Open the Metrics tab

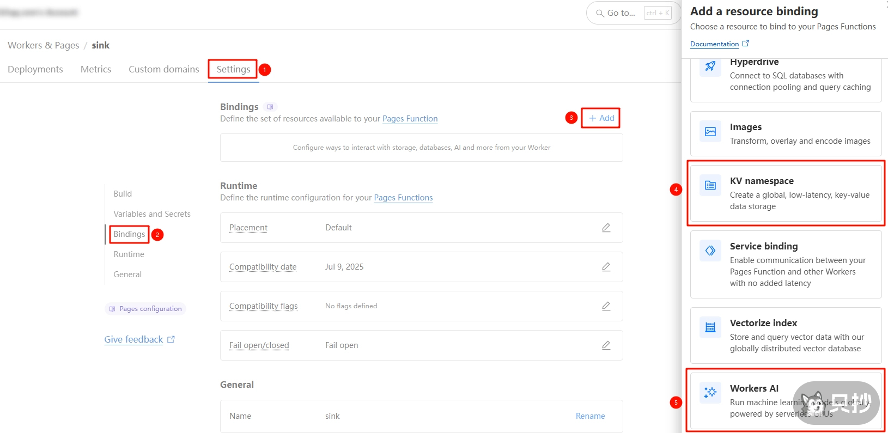(x=96, y=69)
